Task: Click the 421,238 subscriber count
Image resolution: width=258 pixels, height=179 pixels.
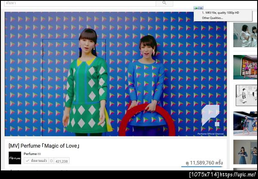Action: pos(61,161)
